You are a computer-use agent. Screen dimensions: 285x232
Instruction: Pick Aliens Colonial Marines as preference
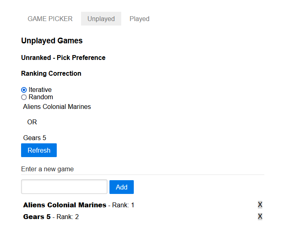click(x=57, y=107)
